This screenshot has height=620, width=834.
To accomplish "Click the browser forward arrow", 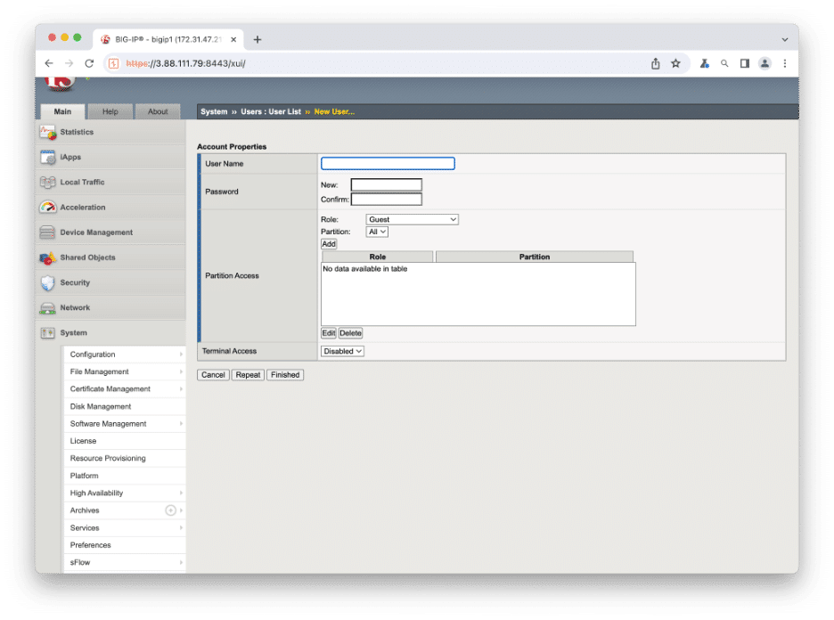I will 69,63.
